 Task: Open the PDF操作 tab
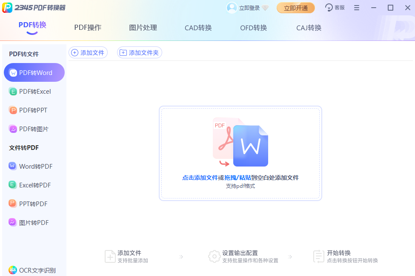[88, 28]
